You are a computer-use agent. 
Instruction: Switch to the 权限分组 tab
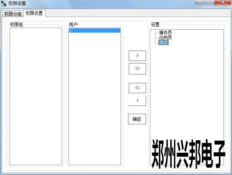(13, 14)
